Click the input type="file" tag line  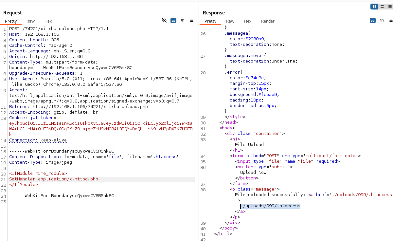coord(287,161)
